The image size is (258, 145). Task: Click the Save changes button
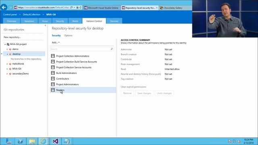[x=144, y=93]
